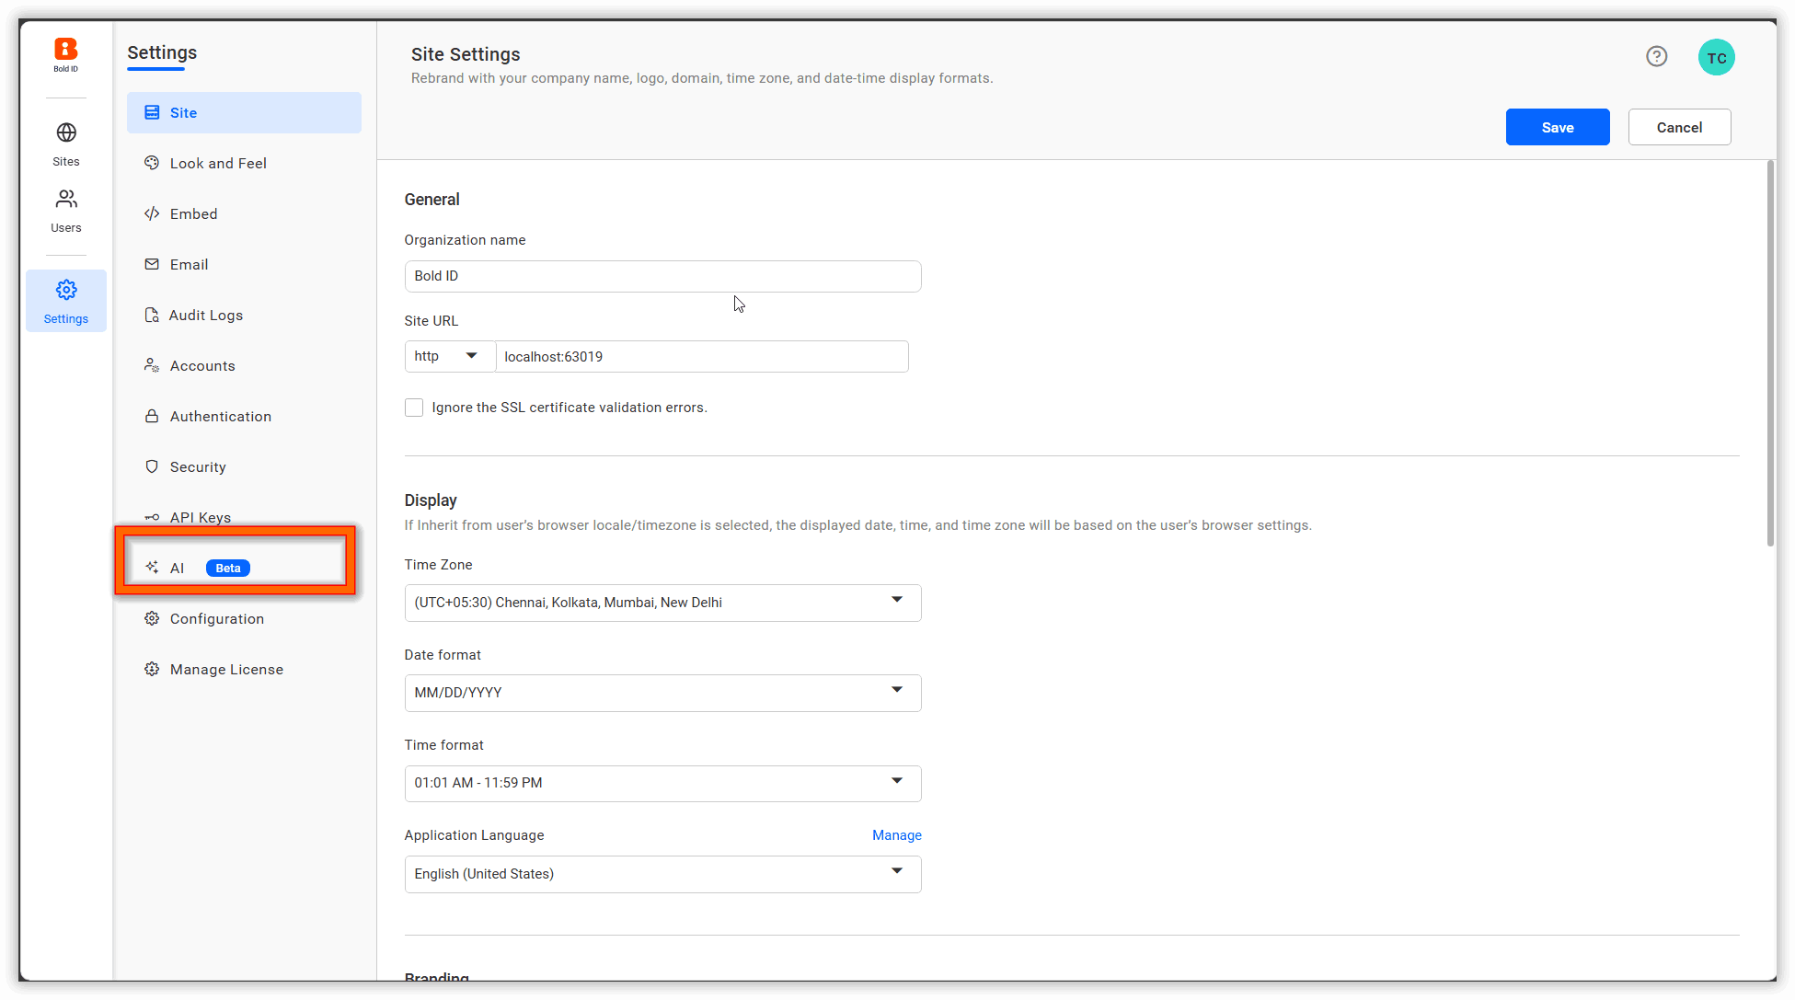
Task: Click the Display section heading
Action: point(431,500)
